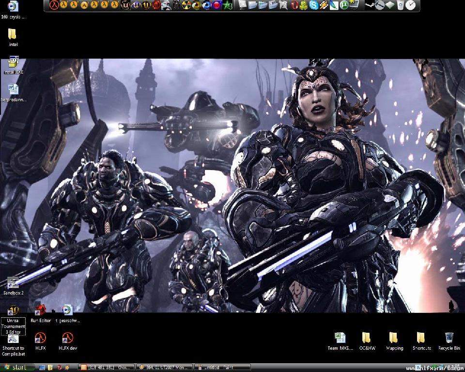Viewport: 465px width, 372px height.
Task: Open Winamp lightning-bolt icon in the dock
Action: 324,5
